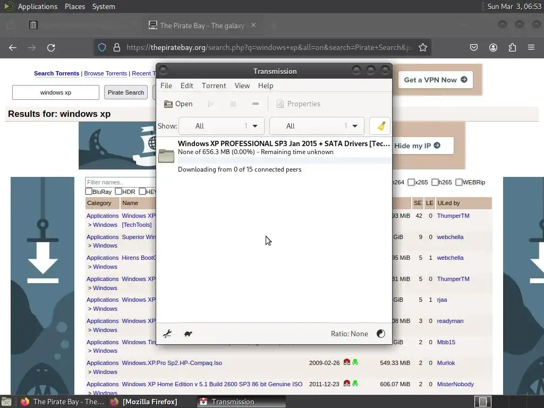Click magnet icon for Windows.XP.Pro Sp2.HP-Compaq.Iso

coord(346,362)
